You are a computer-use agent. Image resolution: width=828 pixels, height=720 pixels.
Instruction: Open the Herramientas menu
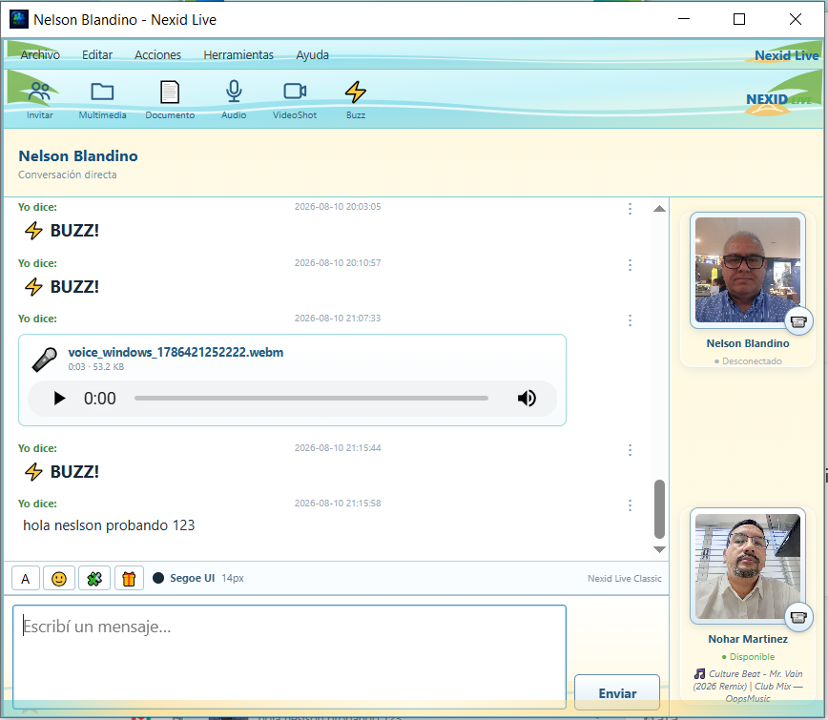click(x=238, y=55)
